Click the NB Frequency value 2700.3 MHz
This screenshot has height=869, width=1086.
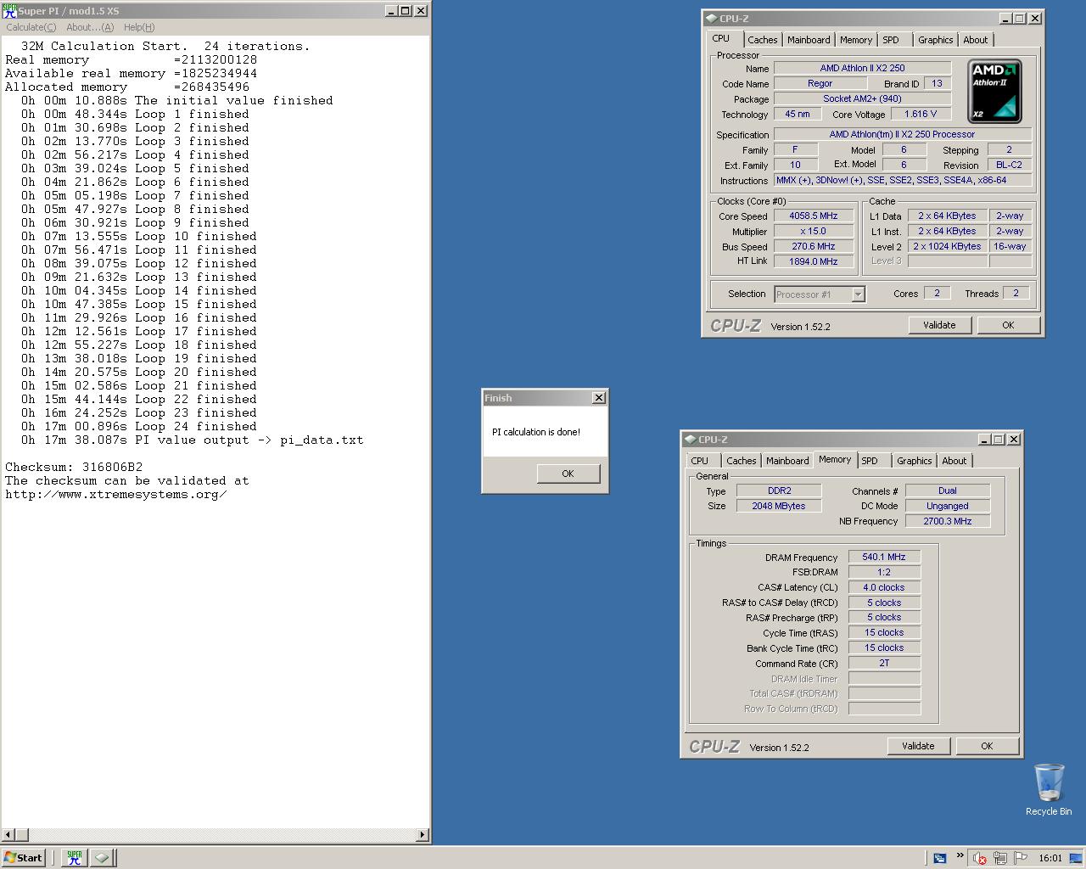tap(948, 521)
